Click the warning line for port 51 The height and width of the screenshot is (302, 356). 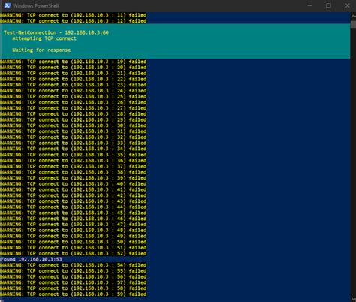point(74,248)
